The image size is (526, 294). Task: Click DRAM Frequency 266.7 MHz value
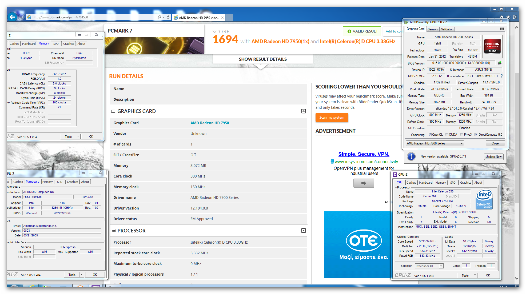[x=59, y=74]
